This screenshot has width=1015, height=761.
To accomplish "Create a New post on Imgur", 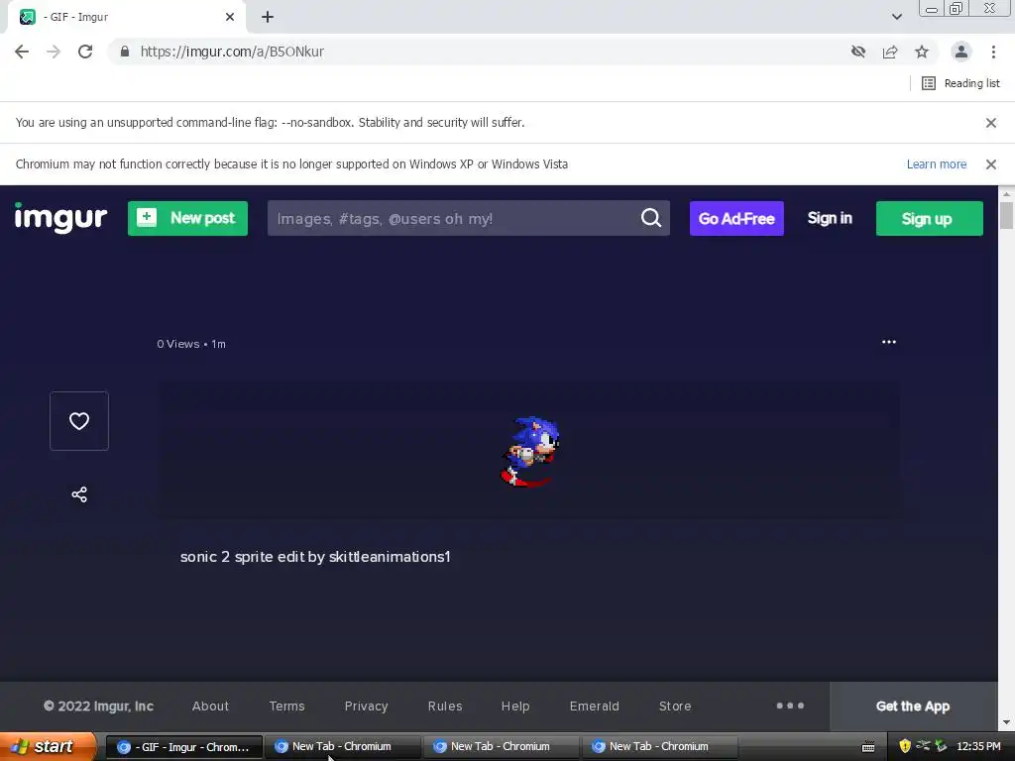I will tap(187, 218).
